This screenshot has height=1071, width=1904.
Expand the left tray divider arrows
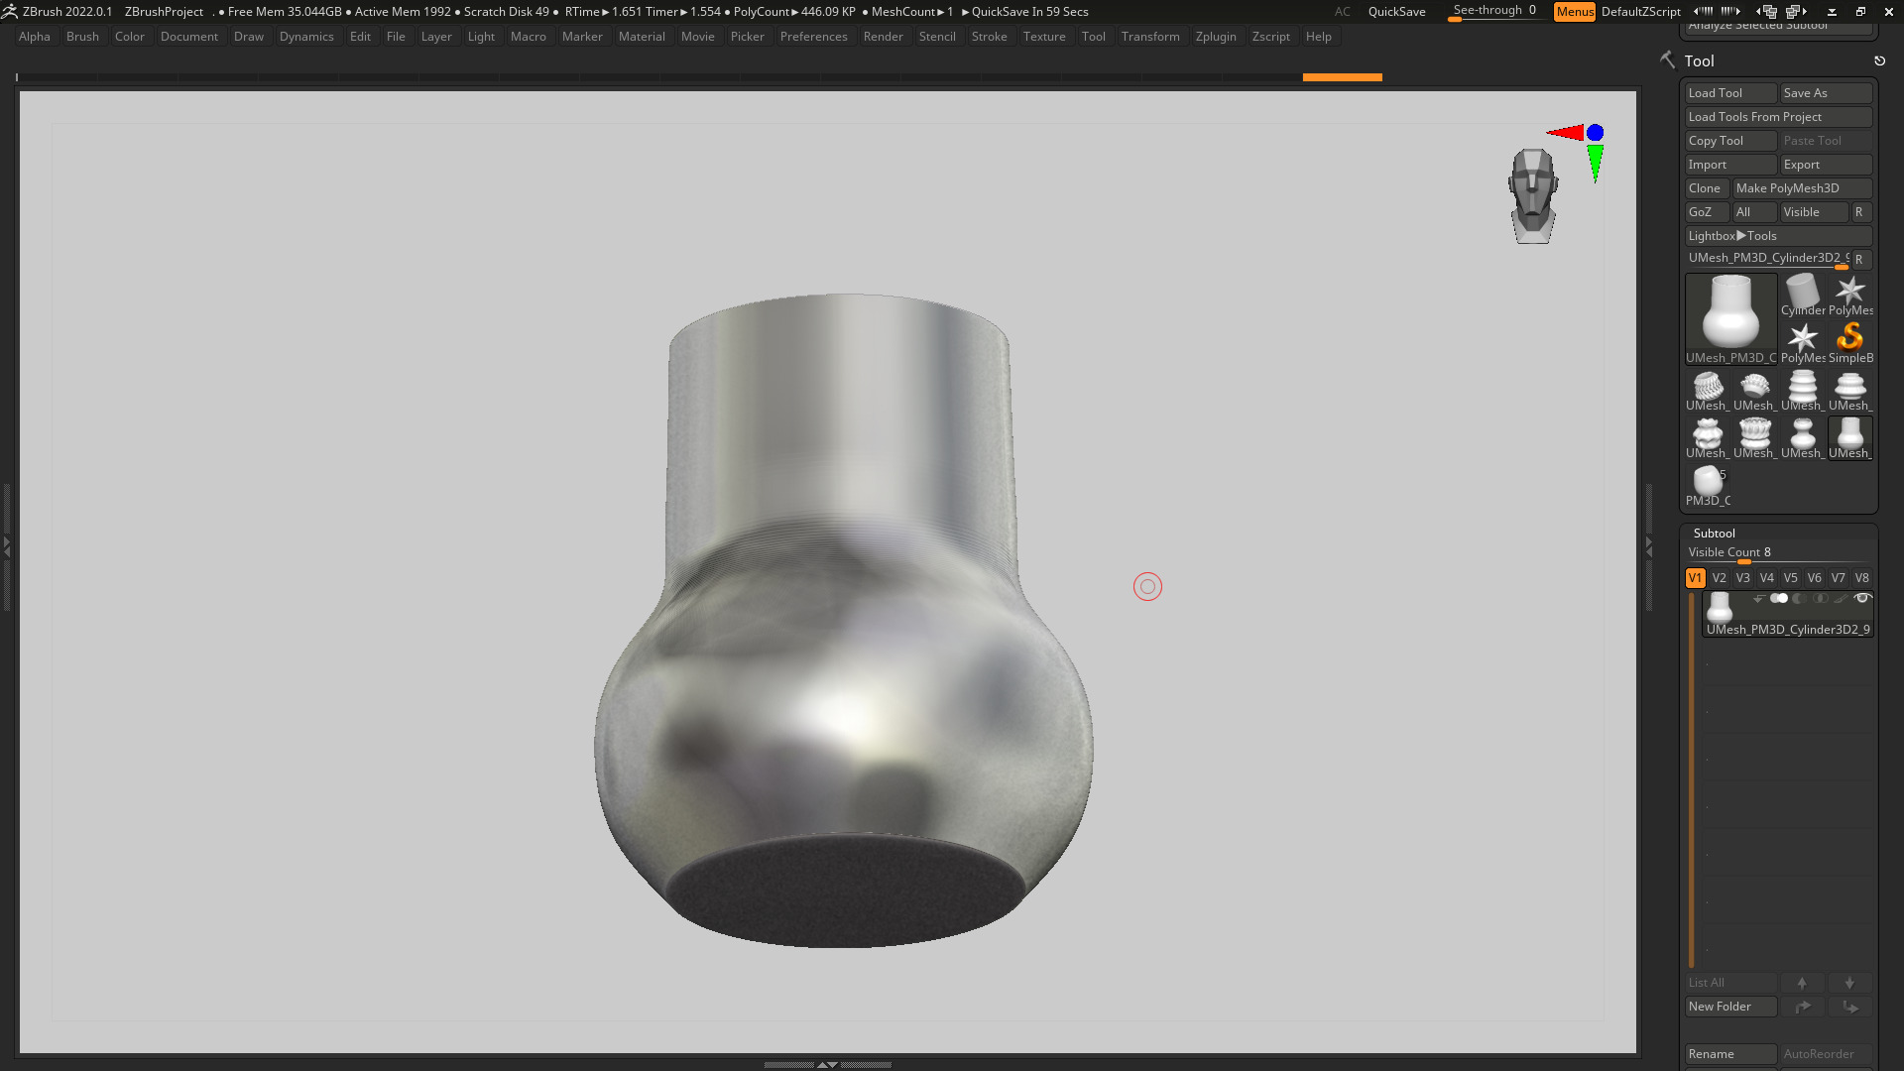click(x=6, y=545)
